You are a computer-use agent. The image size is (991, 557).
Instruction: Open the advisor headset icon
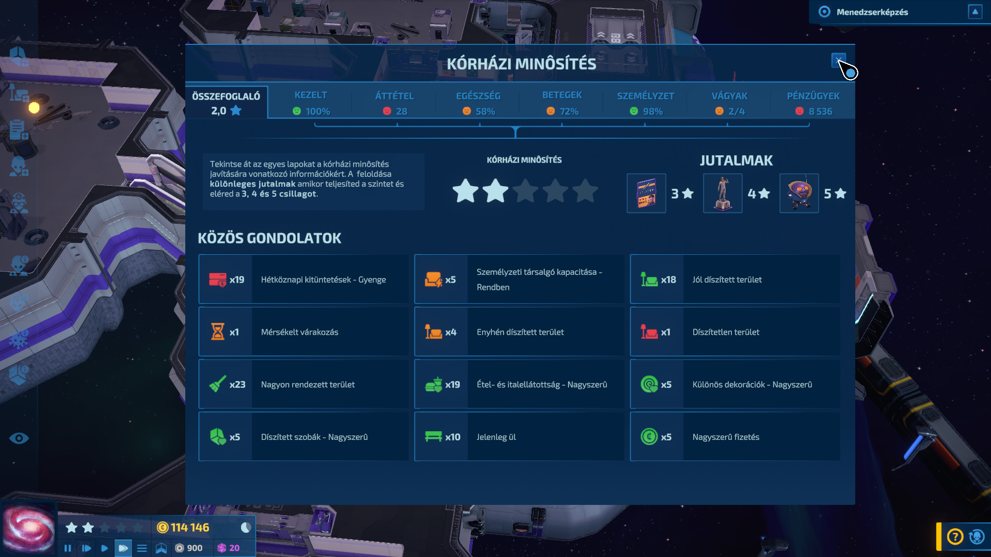coord(977,537)
